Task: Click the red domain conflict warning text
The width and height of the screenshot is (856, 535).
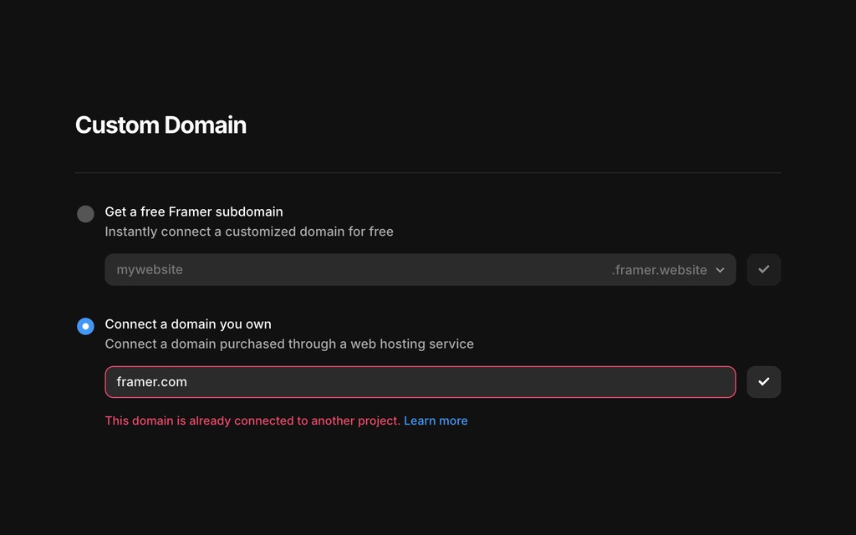Action: click(x=251, y=420)
